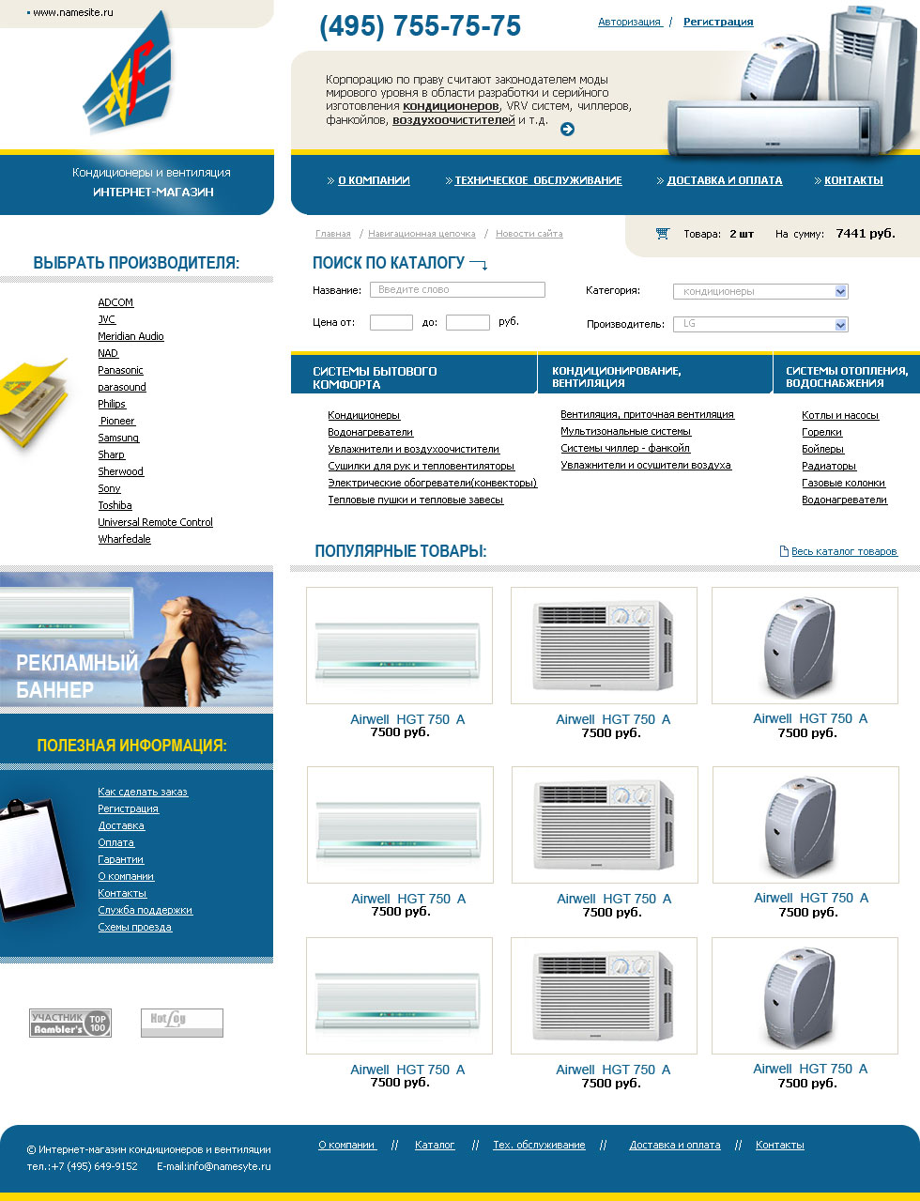920x1201 pixels.
Task: Select manufacturer Wharfedale
Action: (x=124, y=539)
